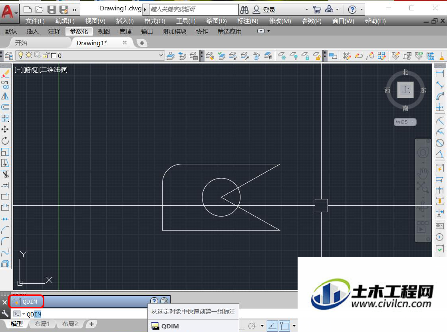Image resolution: width=447 pixels, height=332 pixels.
Task: Click the command line input field
Action: point(87,314)
